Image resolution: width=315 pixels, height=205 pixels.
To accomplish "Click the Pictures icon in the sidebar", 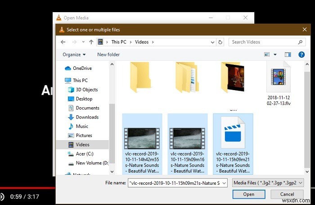I will click(71, 136).
